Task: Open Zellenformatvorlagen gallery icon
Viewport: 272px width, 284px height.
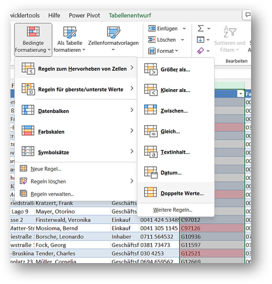Action: [x=114, y=32]
